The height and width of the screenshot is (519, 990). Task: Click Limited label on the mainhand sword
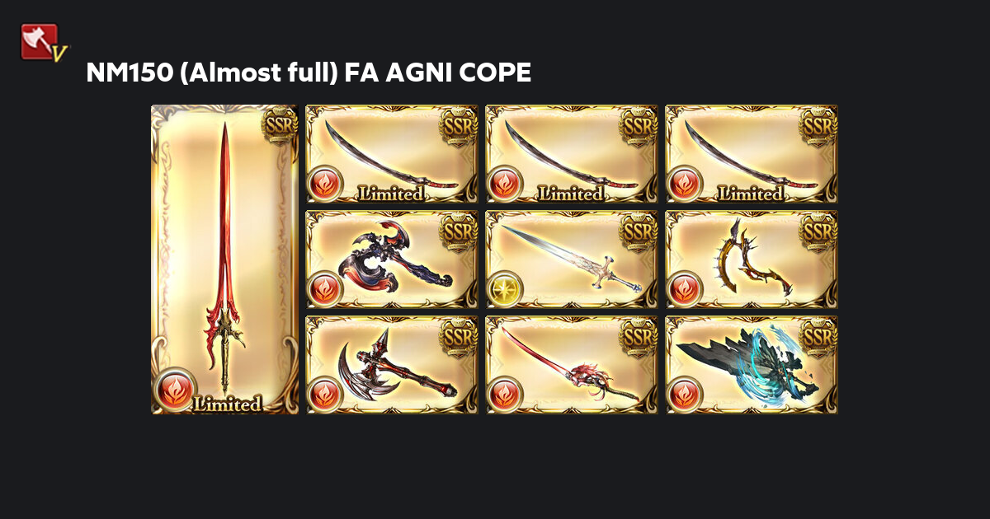coord(227,404)
